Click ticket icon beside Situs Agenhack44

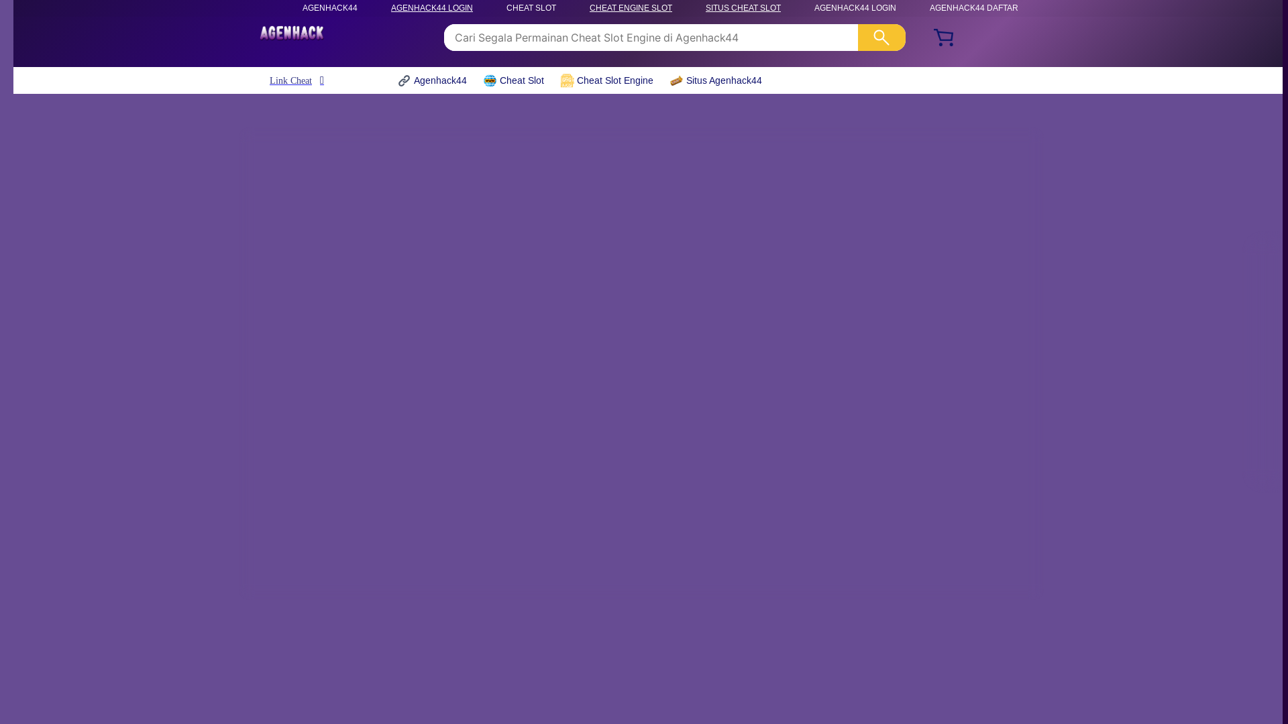click(677, 80)
